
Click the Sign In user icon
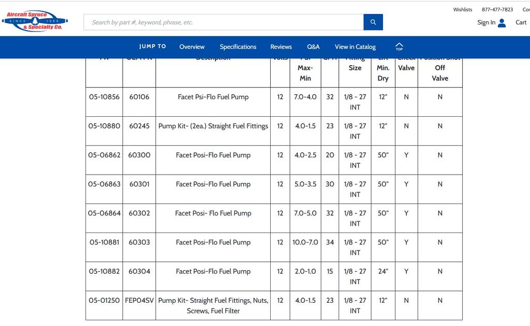coord(502,23)
